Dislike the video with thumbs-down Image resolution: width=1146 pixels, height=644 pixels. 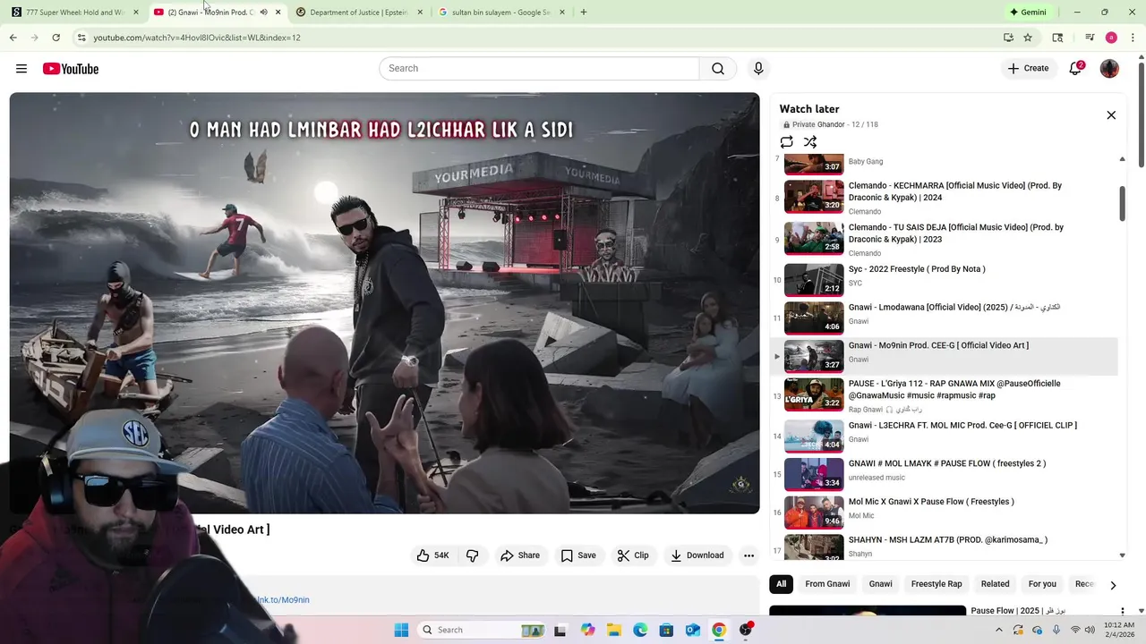[x=472, y=555]
